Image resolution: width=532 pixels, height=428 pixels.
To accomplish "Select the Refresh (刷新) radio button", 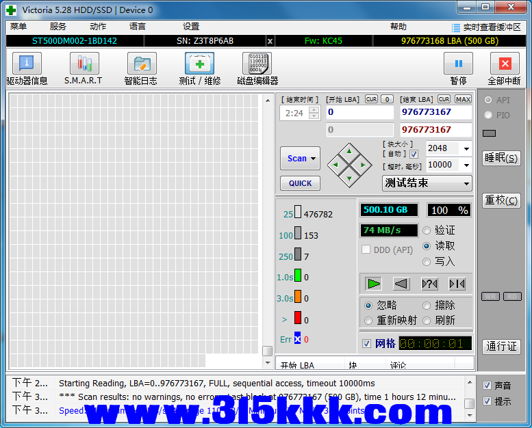I will click(x=427, y=320).
